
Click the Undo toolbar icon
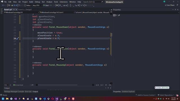19,5
